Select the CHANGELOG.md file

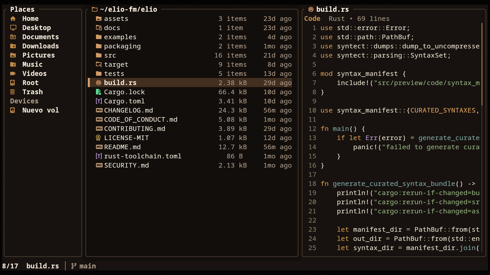pos(190,110)
